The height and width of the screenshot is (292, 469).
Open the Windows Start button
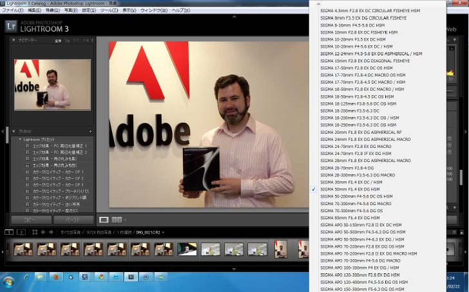point(8,282)
